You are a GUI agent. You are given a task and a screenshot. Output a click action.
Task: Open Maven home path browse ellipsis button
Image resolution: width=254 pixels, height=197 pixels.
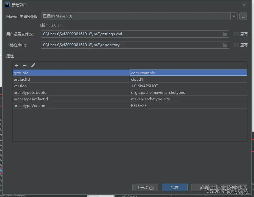coord(243,17)
